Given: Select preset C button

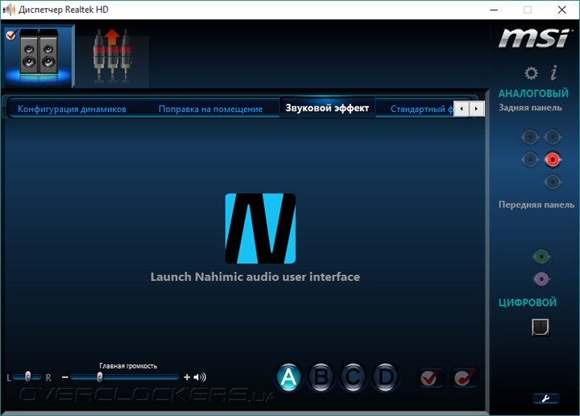Looking at the screenshot, I should click(x=353, y=377).
